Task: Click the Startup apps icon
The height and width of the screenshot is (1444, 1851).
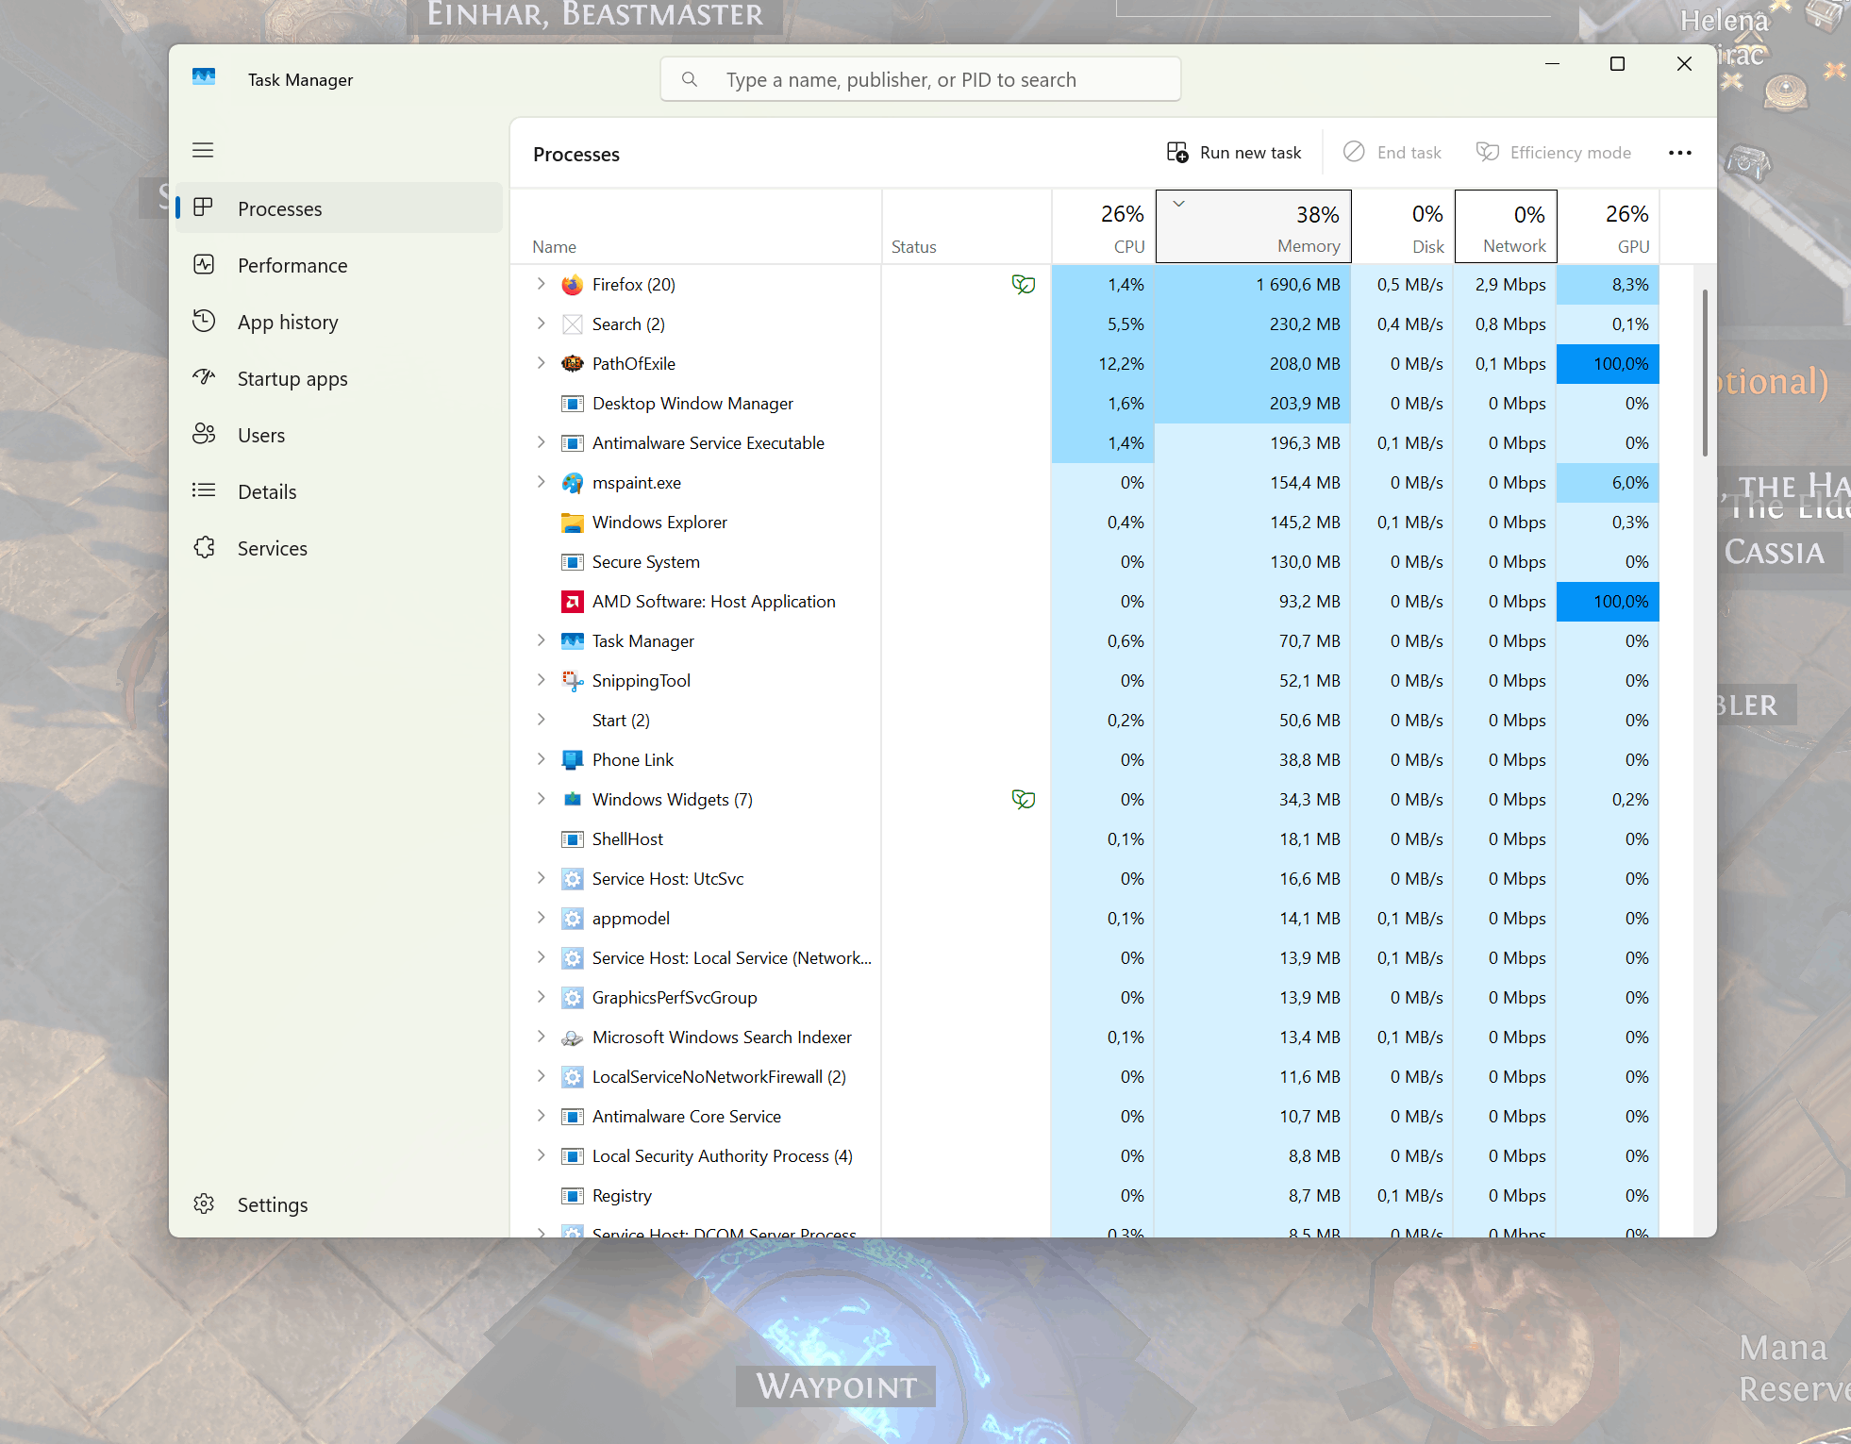Action: click(x=204, y=378)
